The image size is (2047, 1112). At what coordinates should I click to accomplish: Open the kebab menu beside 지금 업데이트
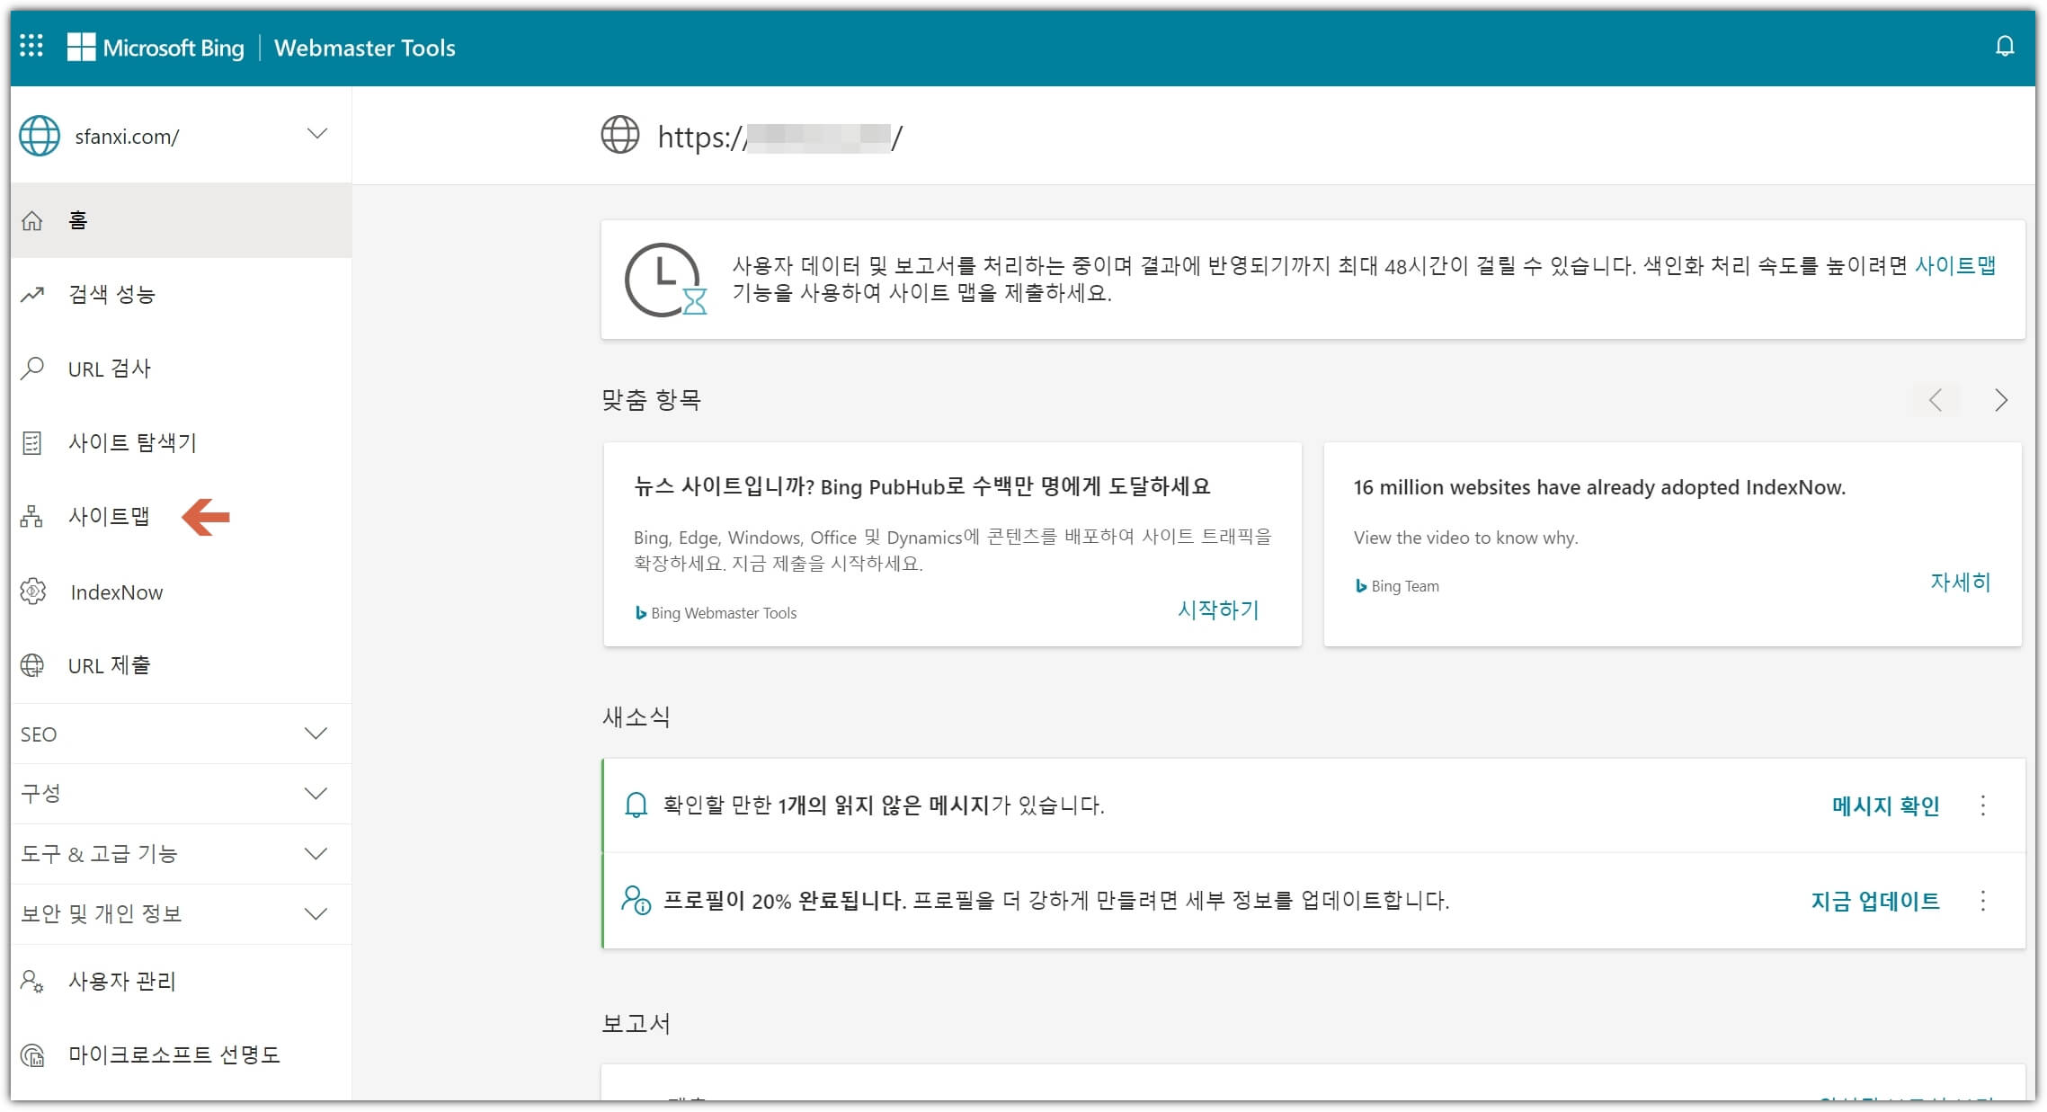point(1983,902)
